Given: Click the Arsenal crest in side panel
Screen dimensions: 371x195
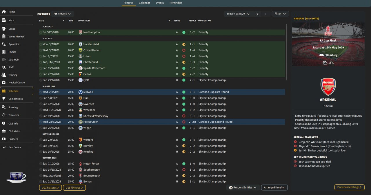Looking at the screenshot, I should click(328, 86).
